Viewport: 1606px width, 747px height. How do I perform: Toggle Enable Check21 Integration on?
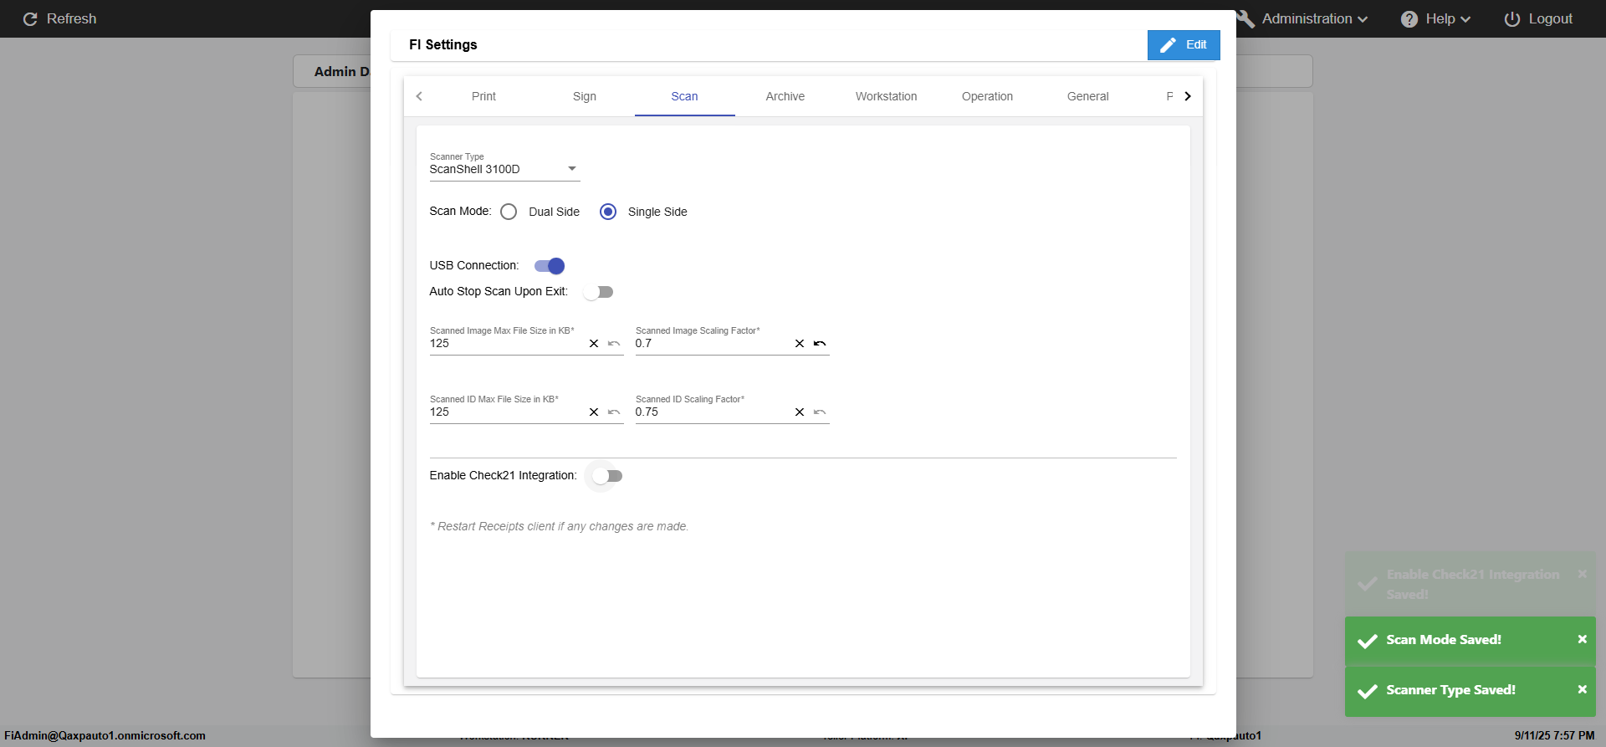(x=607, y=476)
